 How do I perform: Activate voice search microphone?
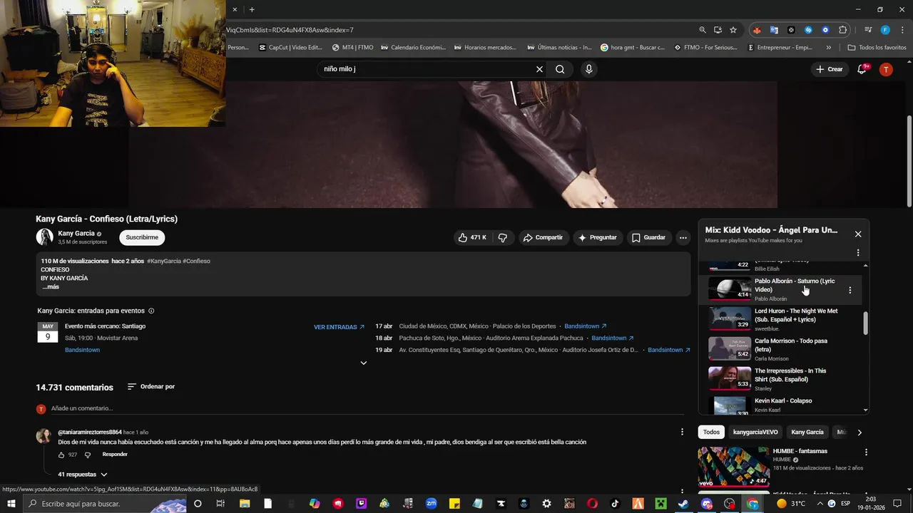(x=588, y=69)
